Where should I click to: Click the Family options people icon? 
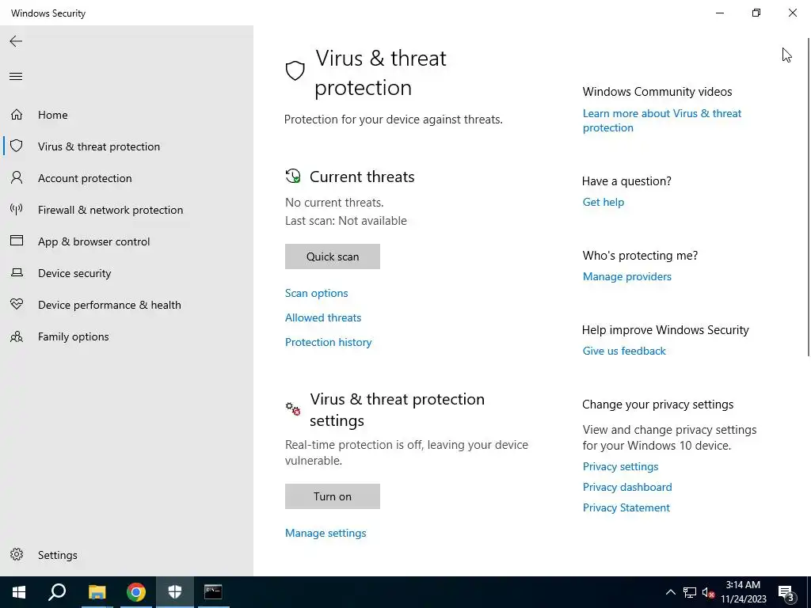(17, 336)
